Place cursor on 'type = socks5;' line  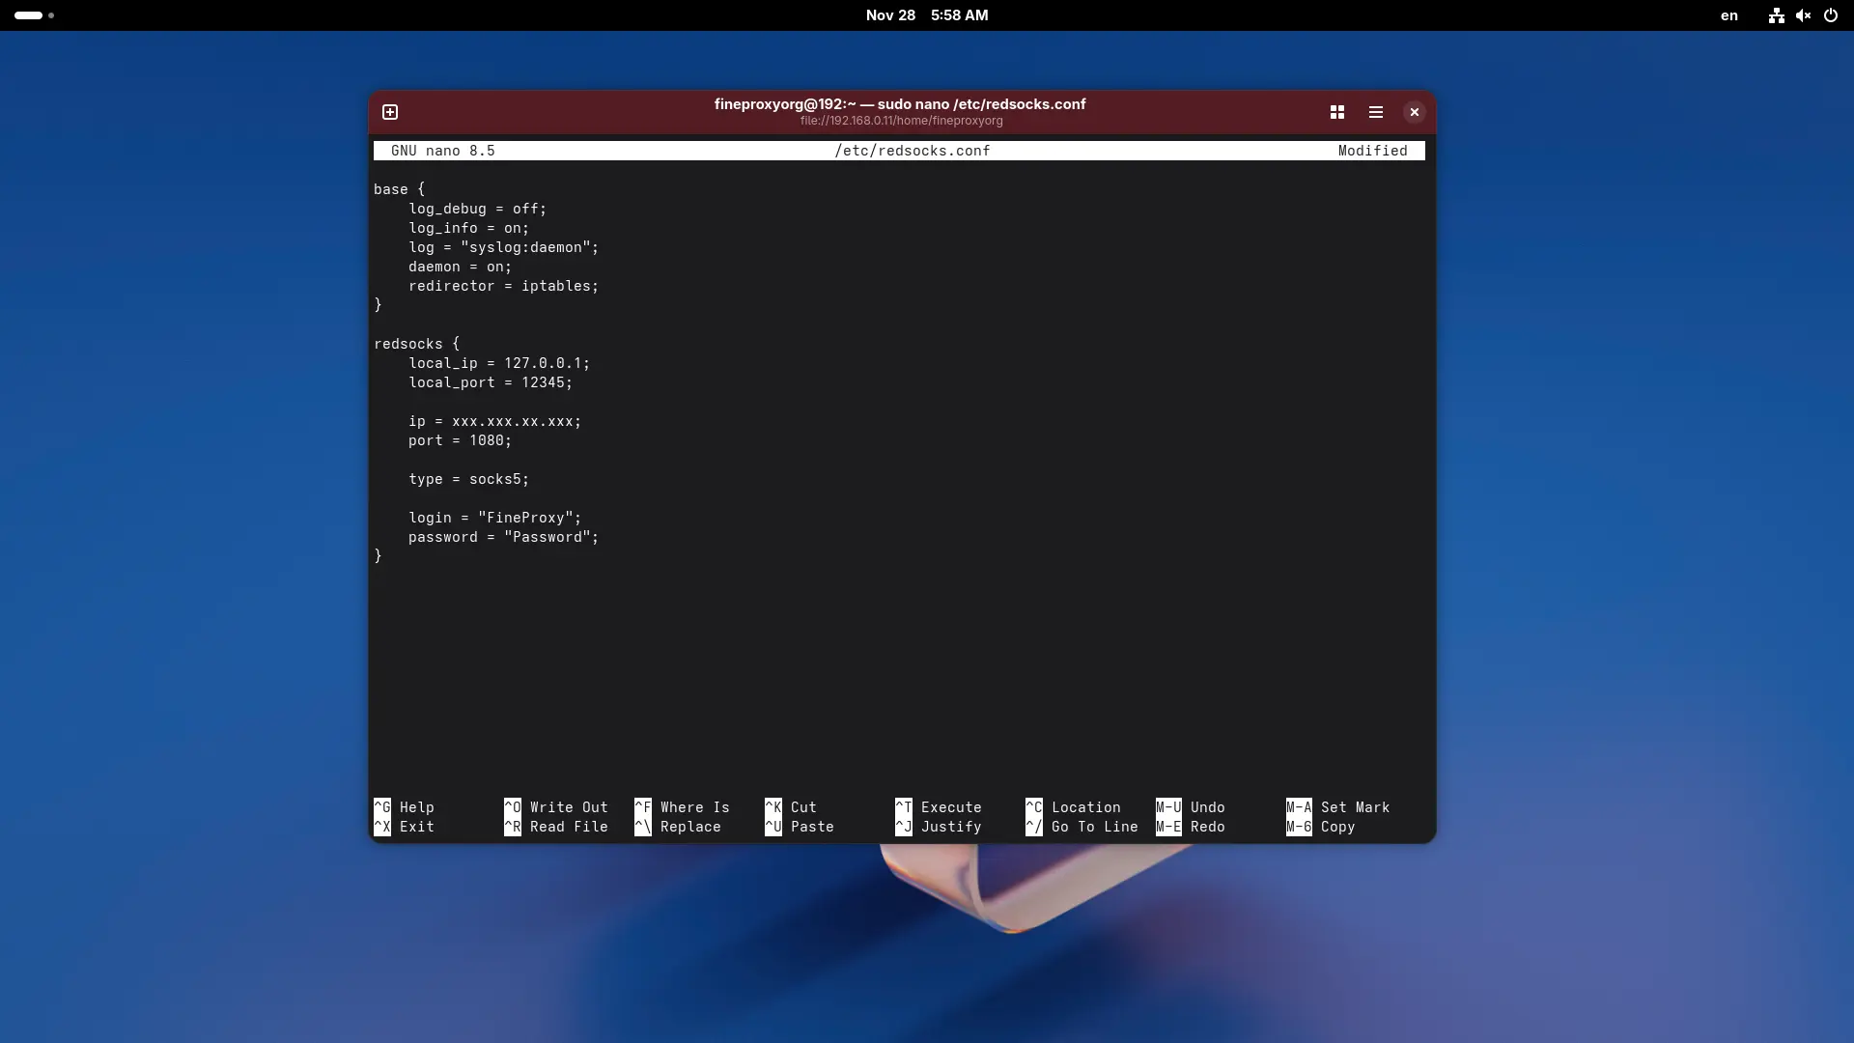point(469,479)
